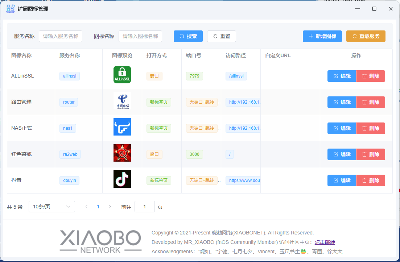Click the 红色警戒 hammer-and-sickle icon preview
The height and width of the screenshot is (262, 400).
(122, 153)
